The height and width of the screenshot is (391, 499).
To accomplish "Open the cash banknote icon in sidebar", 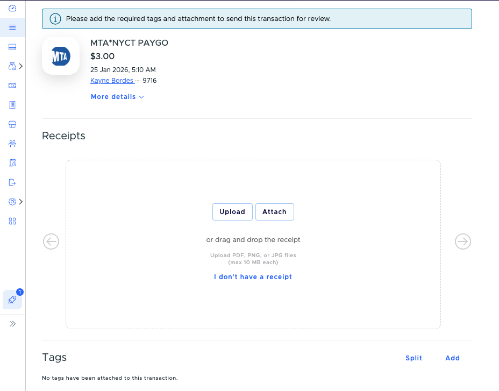I will [x=12, y=86].
